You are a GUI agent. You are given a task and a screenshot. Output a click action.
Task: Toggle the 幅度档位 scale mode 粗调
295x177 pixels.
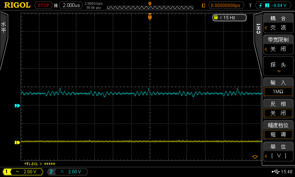(x=278, y=130)
